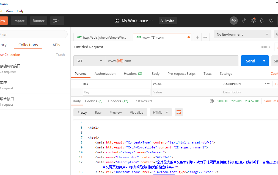
Task: Open the 星座 collection
Action: [x=35, y=85]
